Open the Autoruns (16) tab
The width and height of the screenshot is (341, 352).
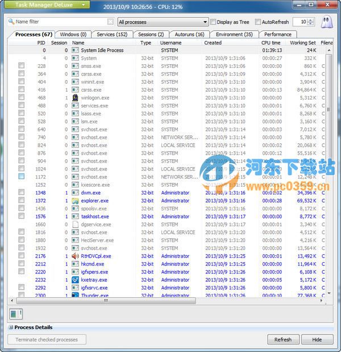tap(190, 34)
